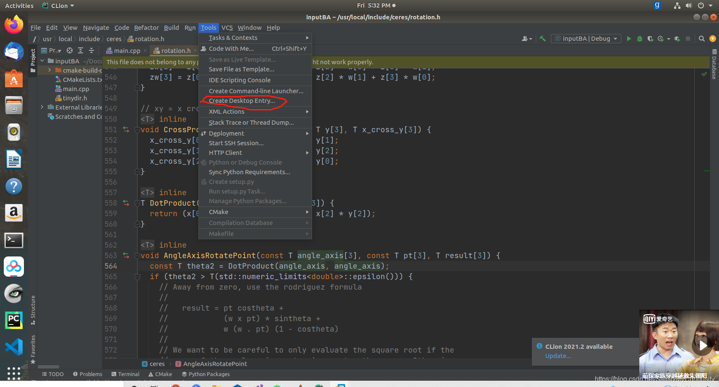Click the Run with Coverage icon

tap(650, 39)
